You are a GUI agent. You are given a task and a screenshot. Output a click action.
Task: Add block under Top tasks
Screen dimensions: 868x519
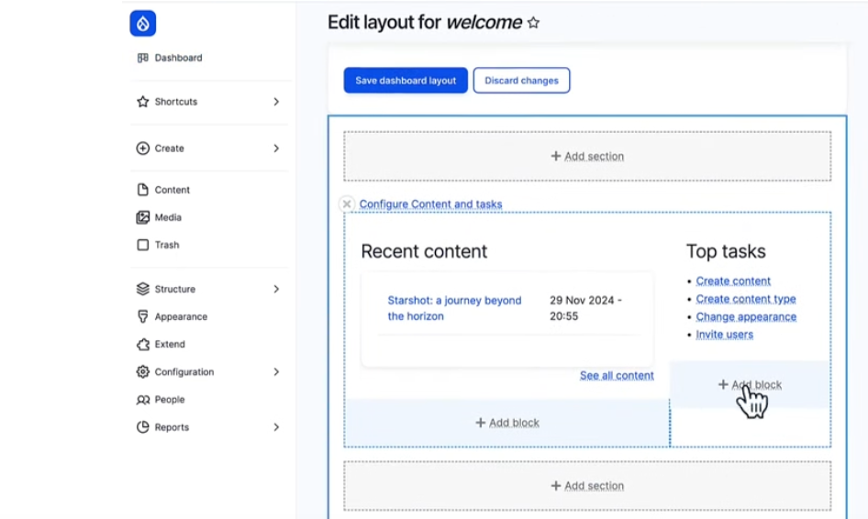[750, 384]
